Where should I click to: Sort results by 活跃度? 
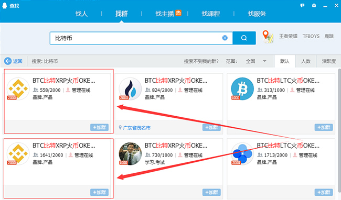click(329, 61)
